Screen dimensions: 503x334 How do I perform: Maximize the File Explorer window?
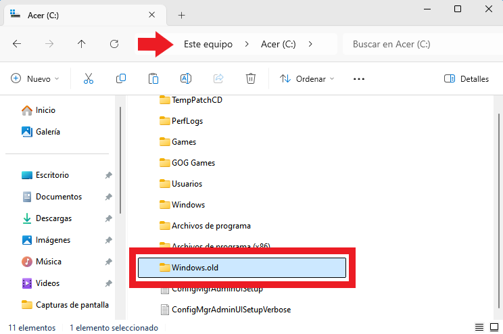click(x=458, y=9)
